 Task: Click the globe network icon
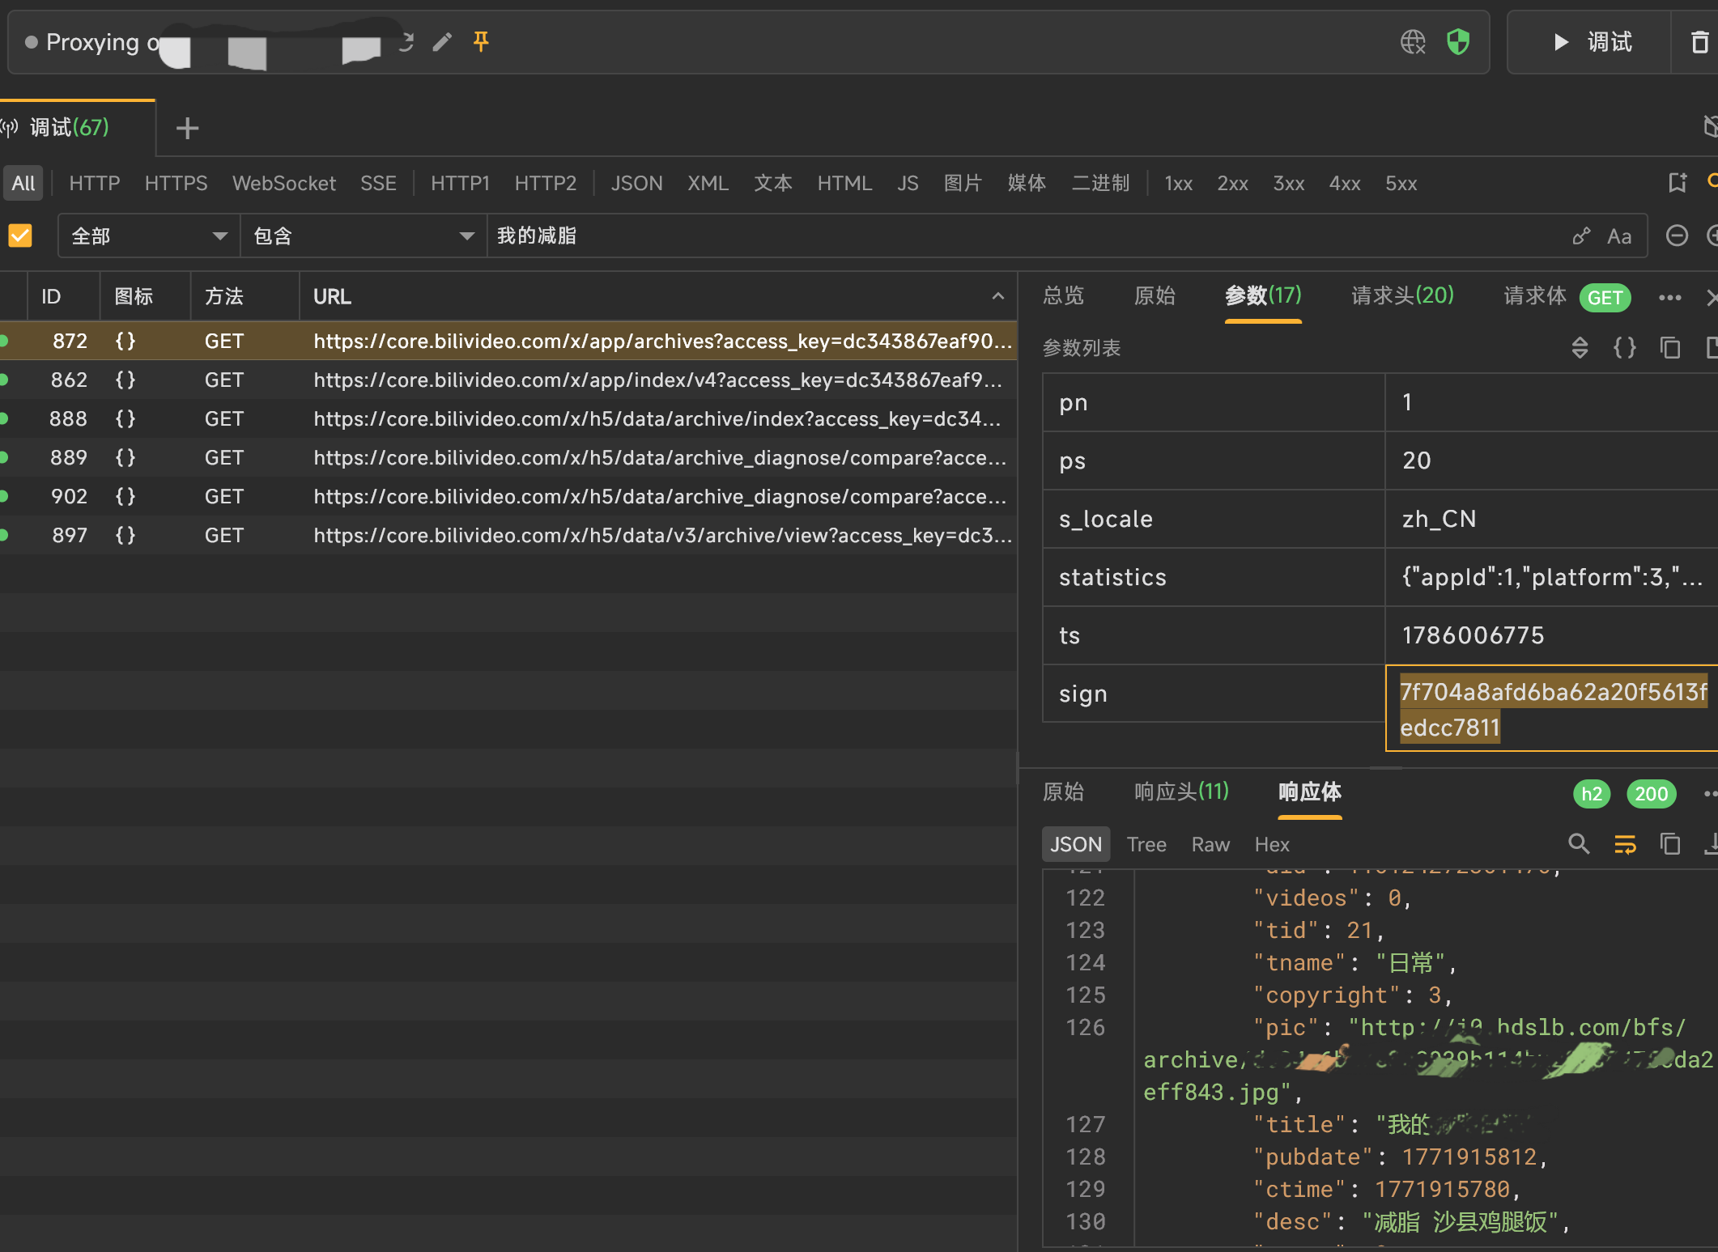(1413, 41)
